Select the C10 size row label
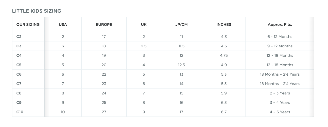This screenshot has width=328, height=127. [20, 112]
